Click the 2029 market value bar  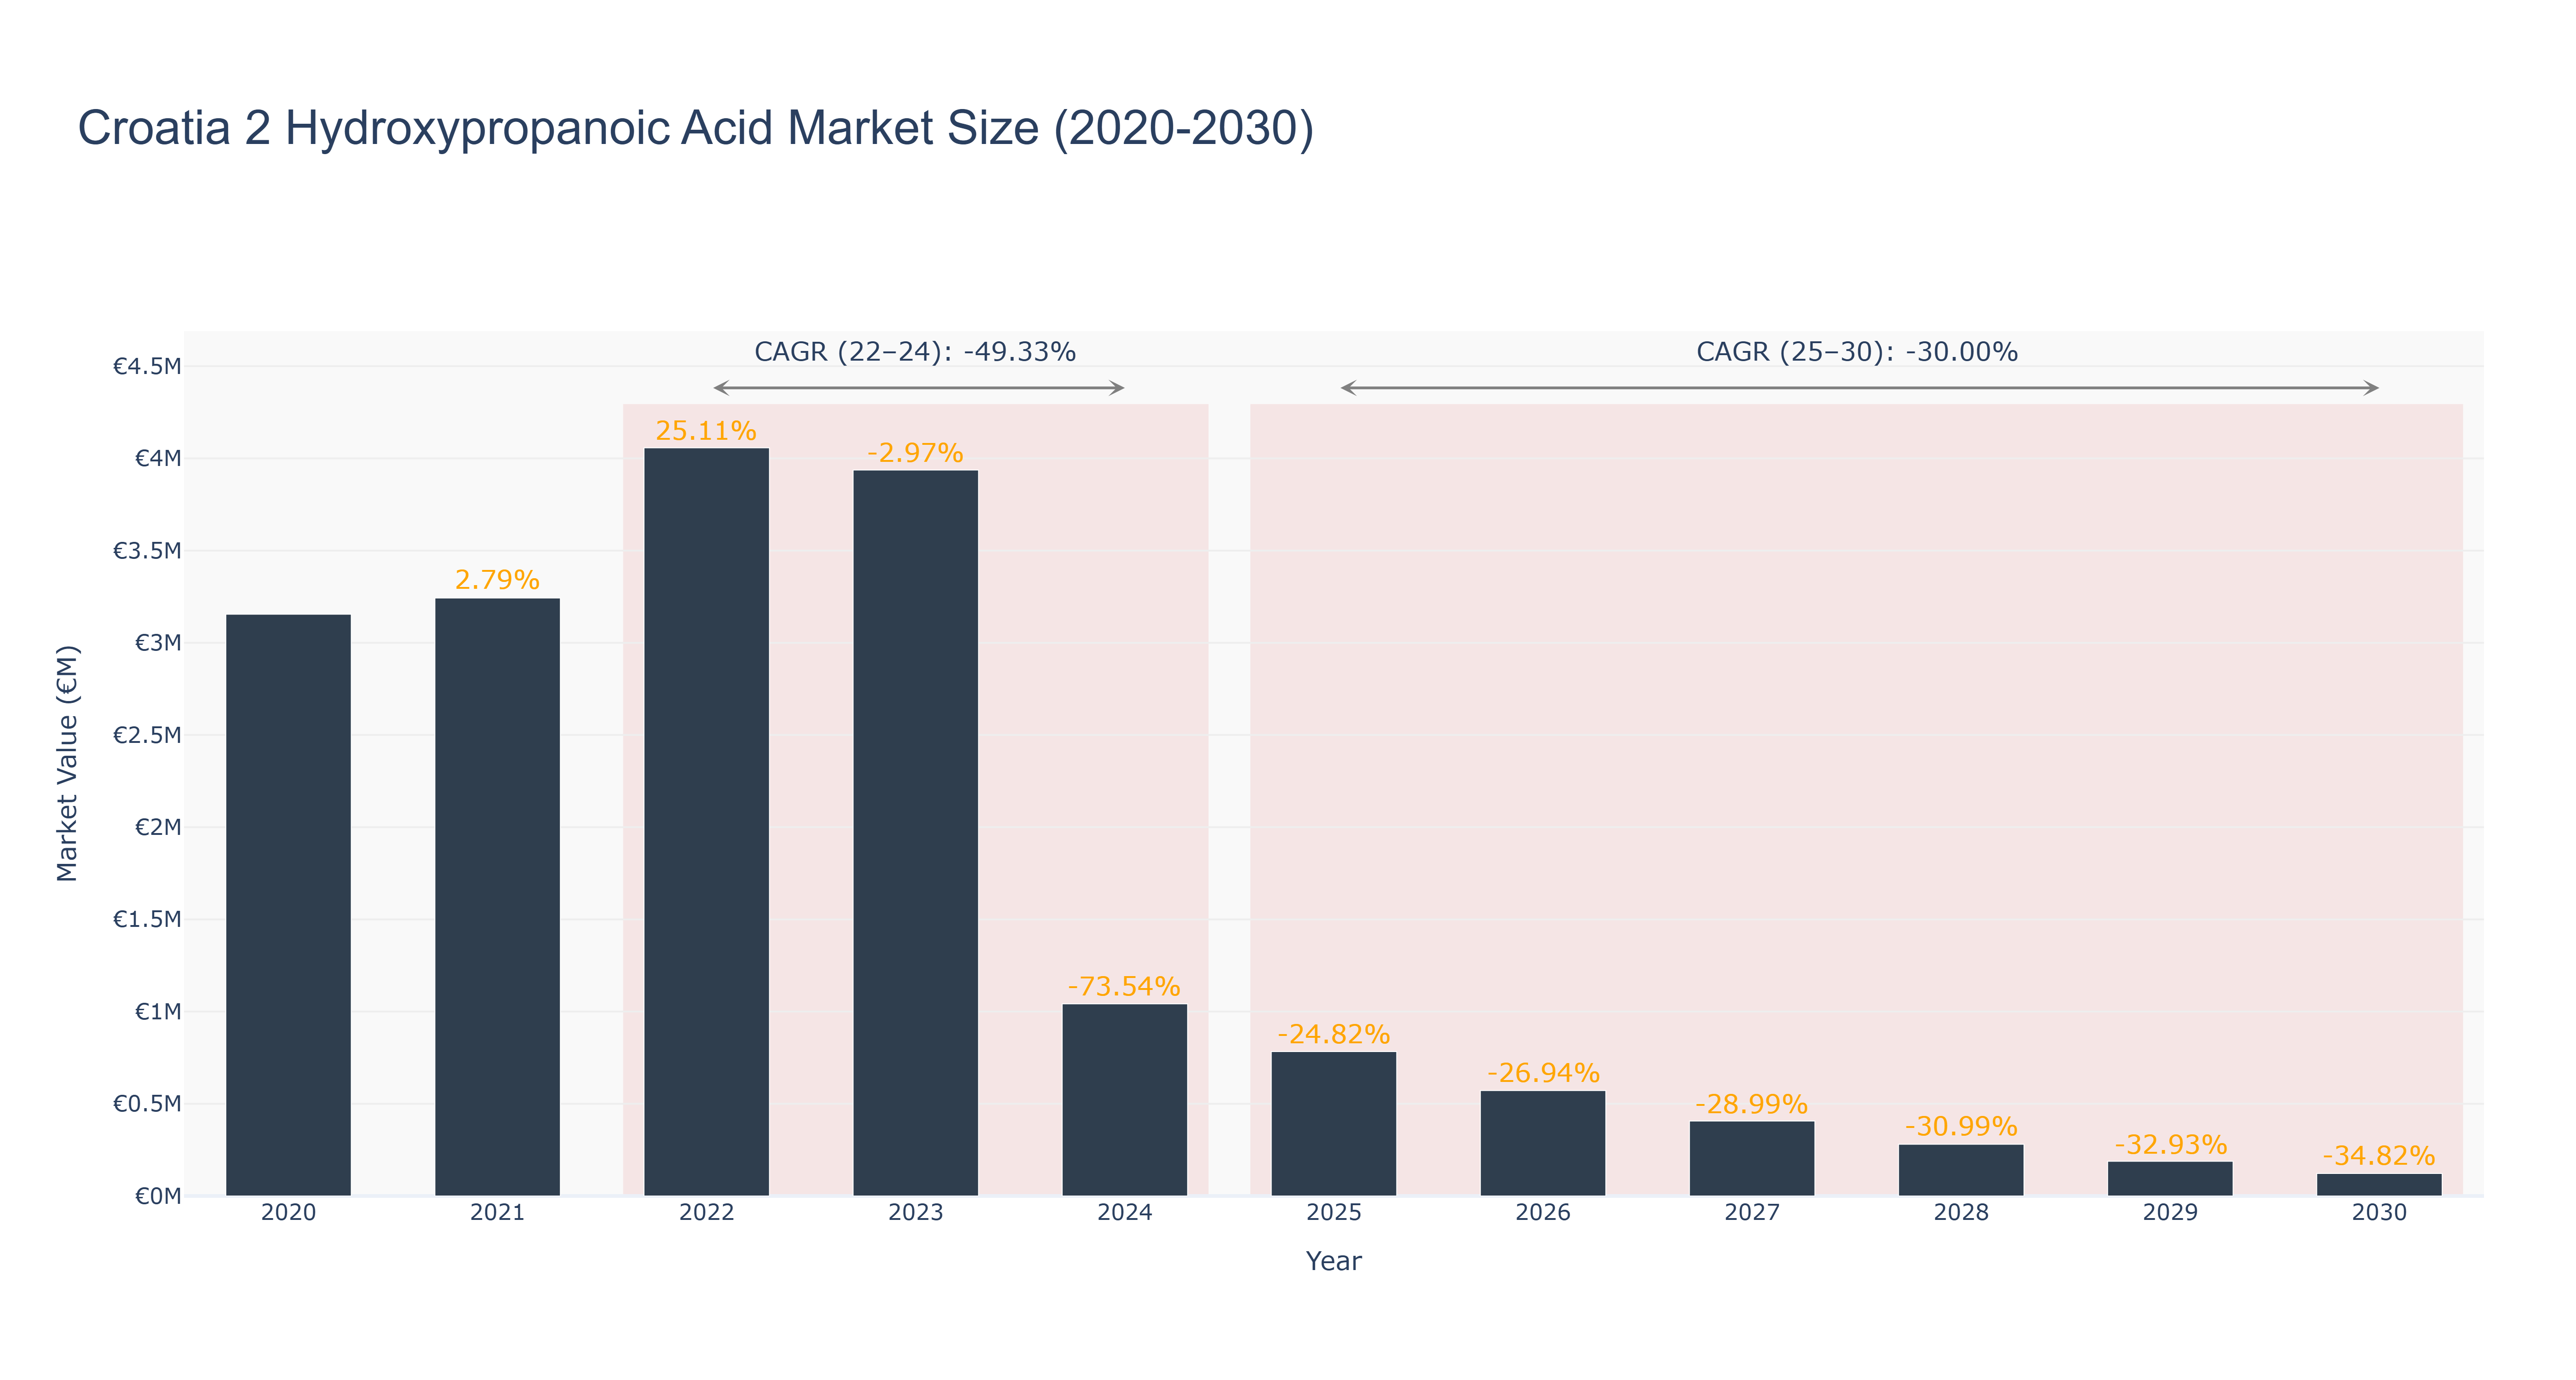(x=2170, y=1179)
